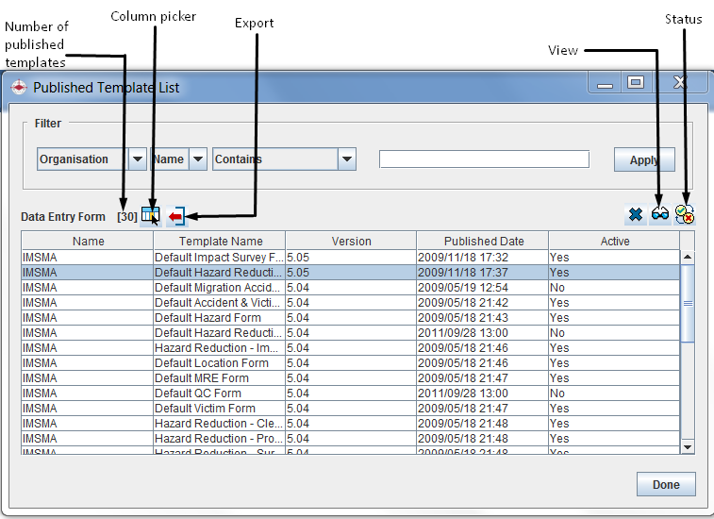
Task: Minimize the Published Template List window
Action: pyautogui.click(x=606, y=83)
